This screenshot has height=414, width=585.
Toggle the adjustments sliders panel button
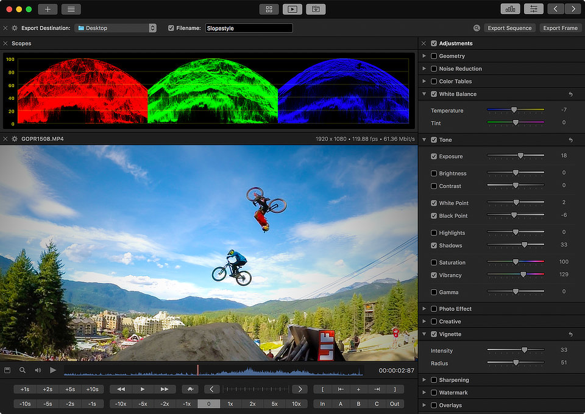[x=534, y=9]
